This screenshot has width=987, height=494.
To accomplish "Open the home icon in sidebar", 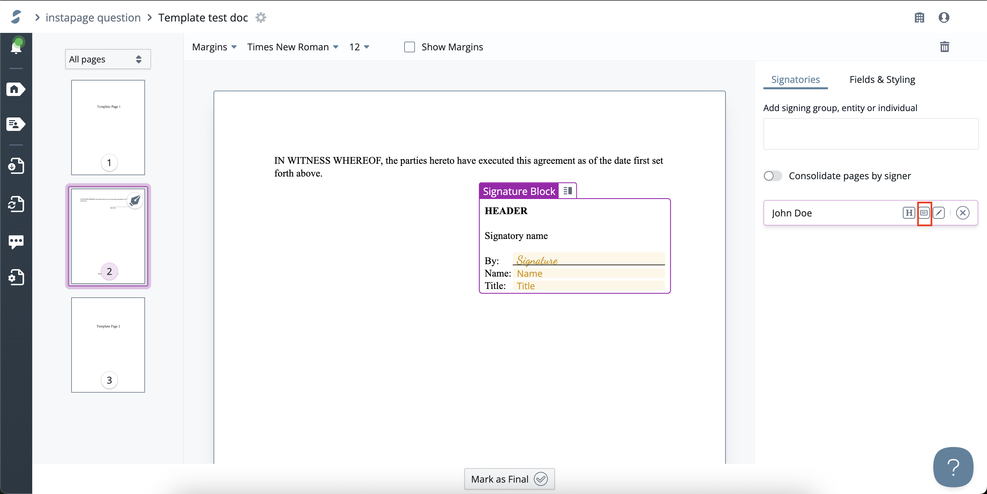I will pyautogui.click(x=15, y=90).
